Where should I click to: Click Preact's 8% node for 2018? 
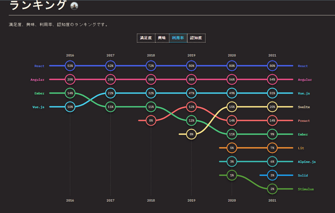[151, 121]
